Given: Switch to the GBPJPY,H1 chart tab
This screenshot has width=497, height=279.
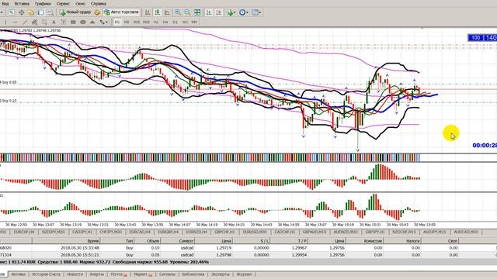Looking at the screenshot, I should [374, 232].
